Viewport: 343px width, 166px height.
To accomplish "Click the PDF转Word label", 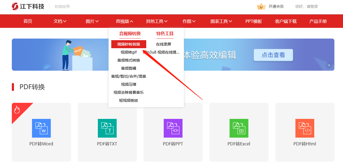I will click(41, 144).
